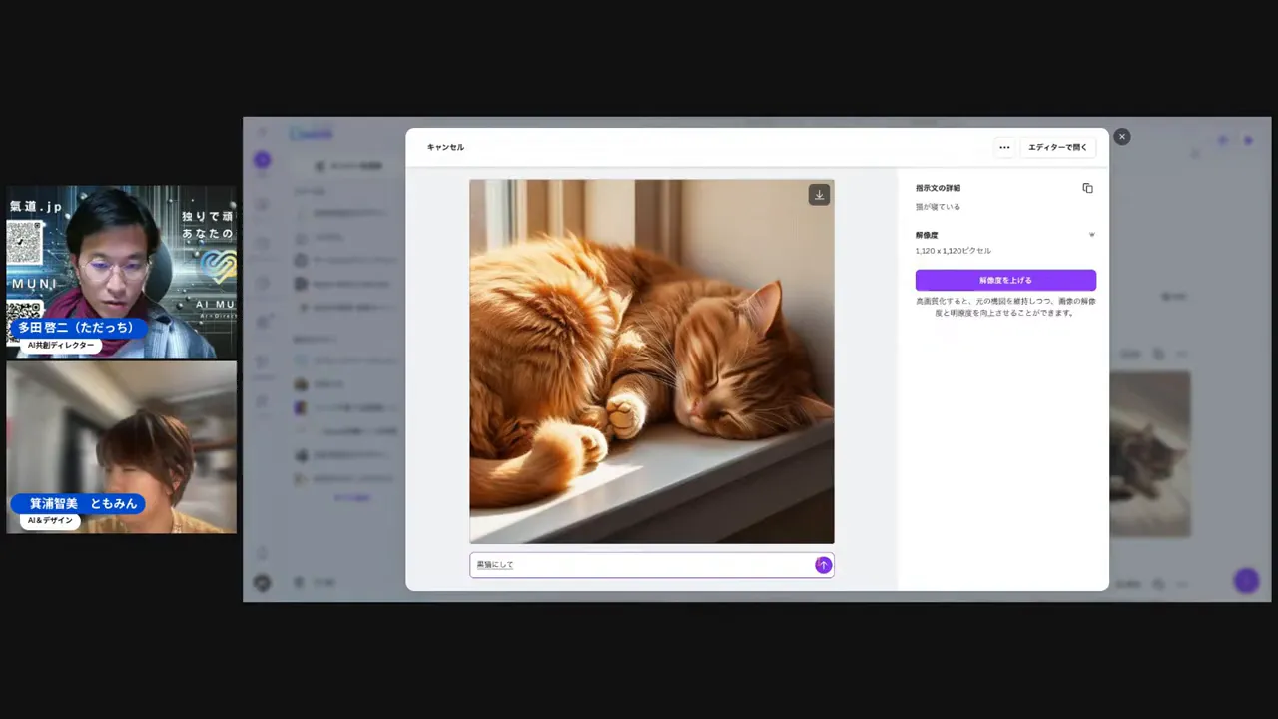Focus the 黒猫にして prompt input field
The image size is (1278, 719).
pos(639,564)
